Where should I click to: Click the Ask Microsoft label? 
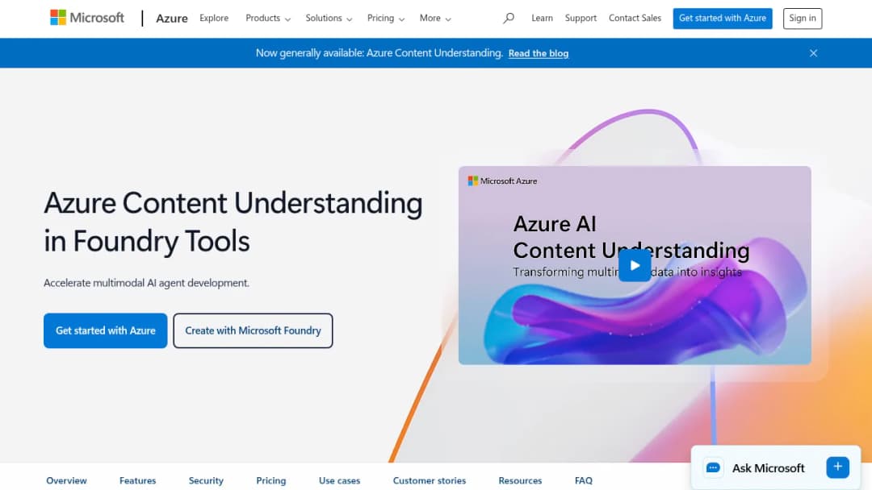click(x=768, y=467)
